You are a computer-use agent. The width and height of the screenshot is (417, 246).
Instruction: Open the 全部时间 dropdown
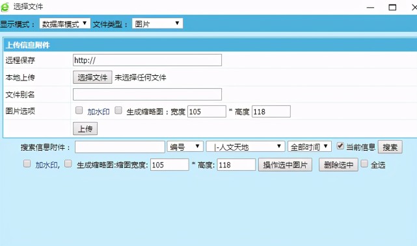click(x=310, y=147)
